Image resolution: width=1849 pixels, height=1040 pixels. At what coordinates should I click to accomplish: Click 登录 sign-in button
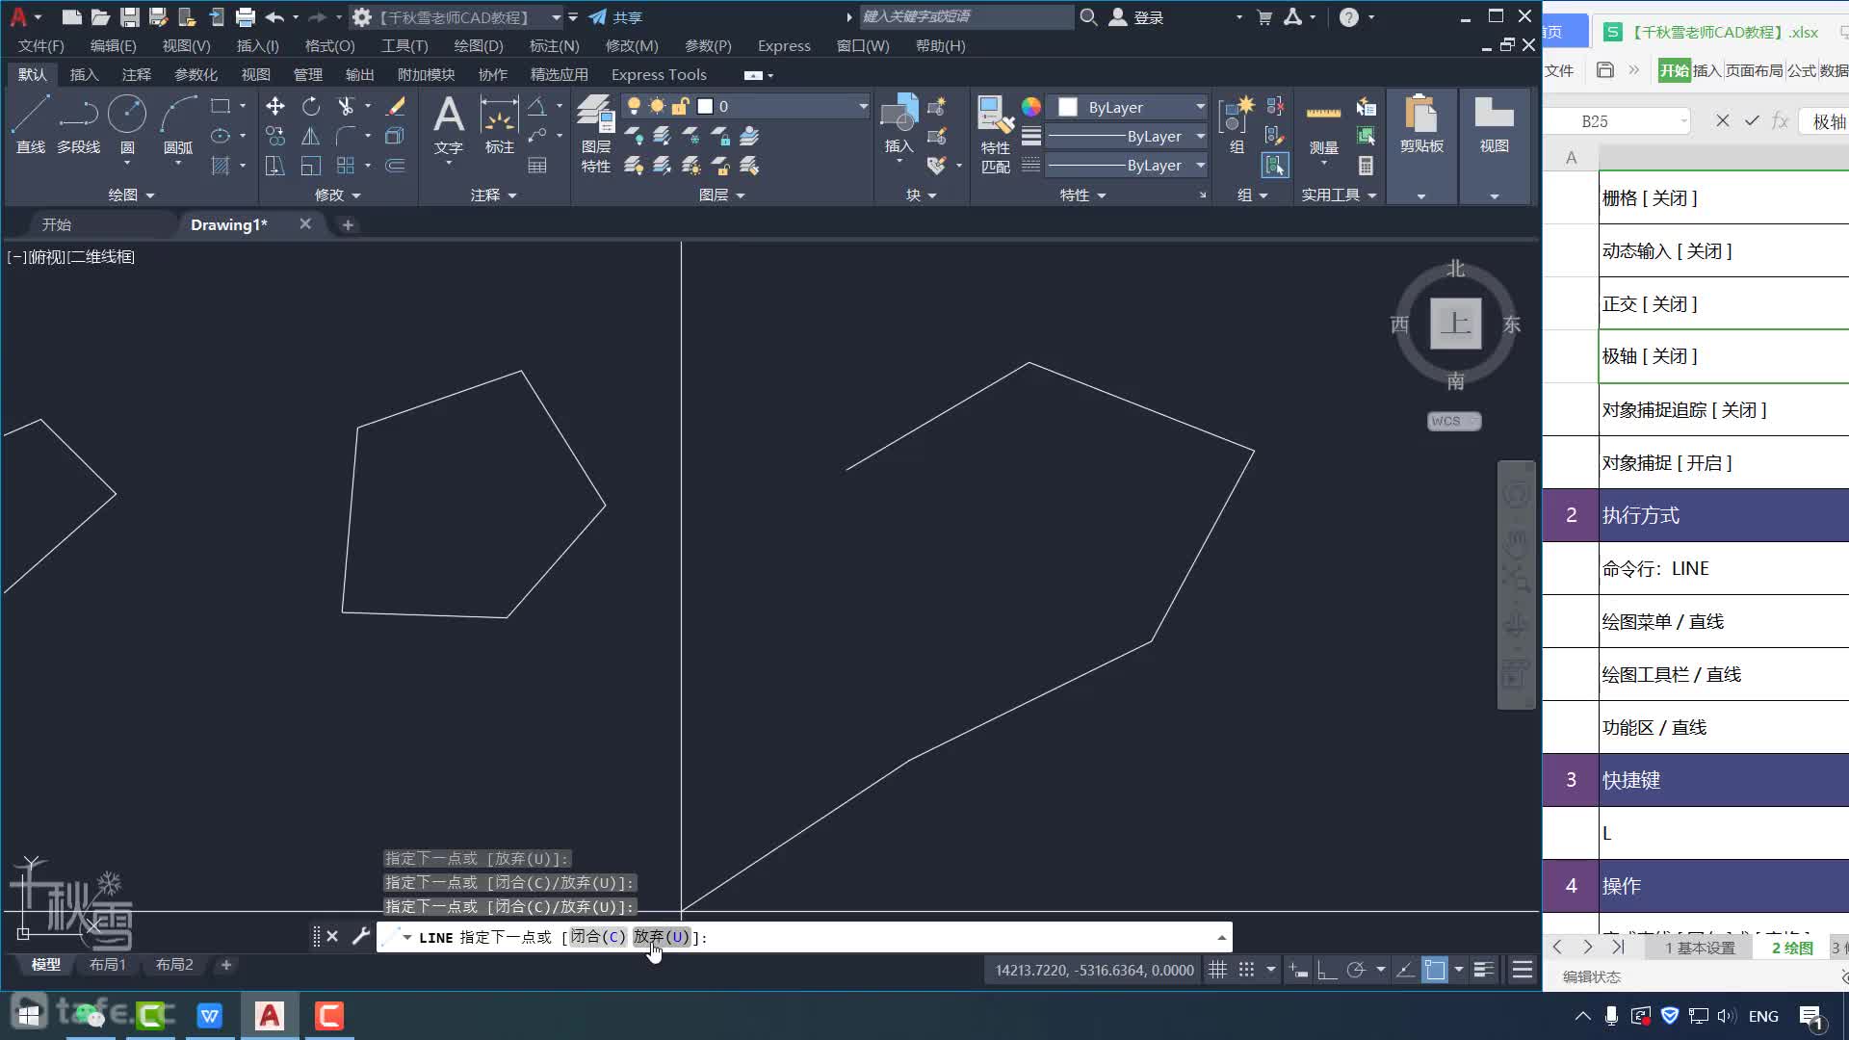(x=1136, y=17)
